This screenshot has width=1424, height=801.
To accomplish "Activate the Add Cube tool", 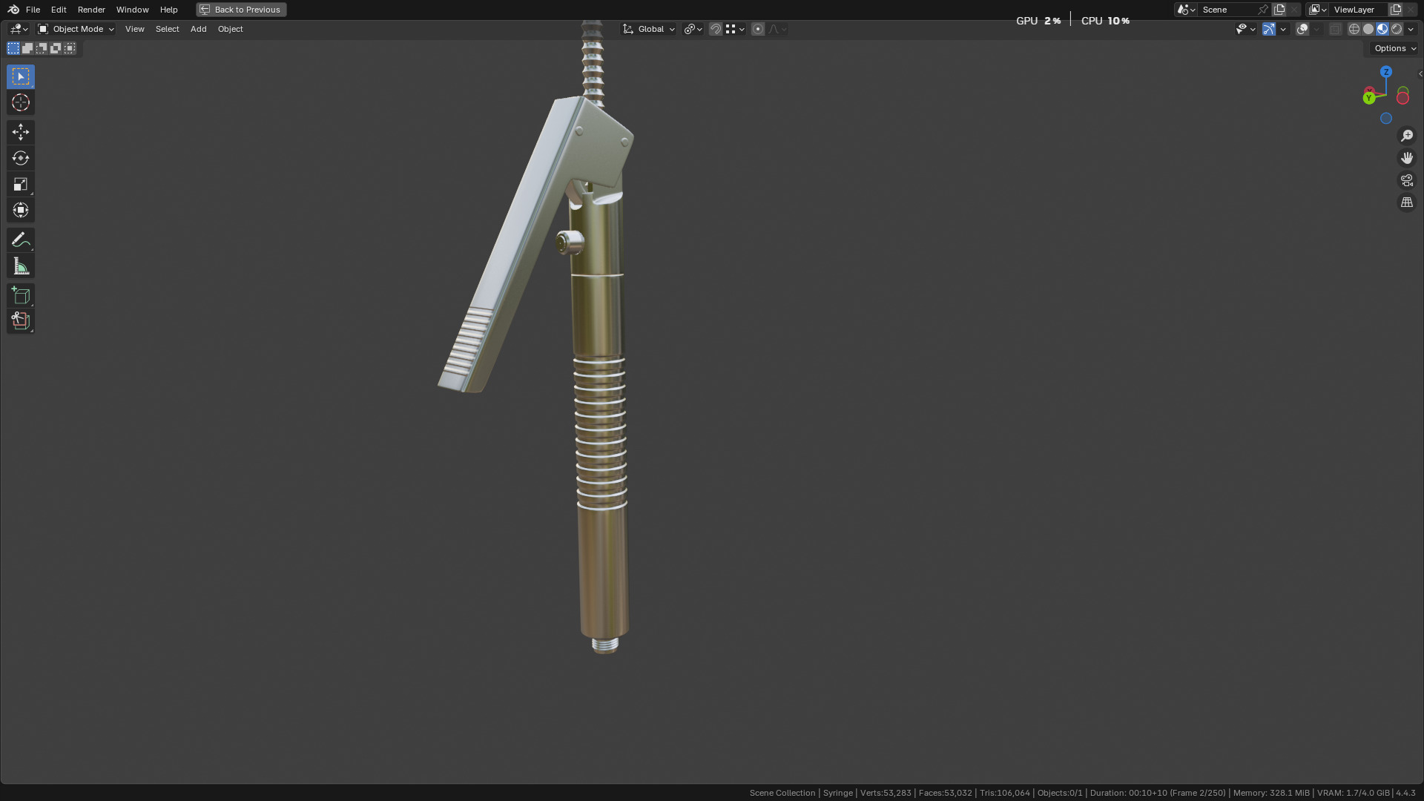I will 21,295.
